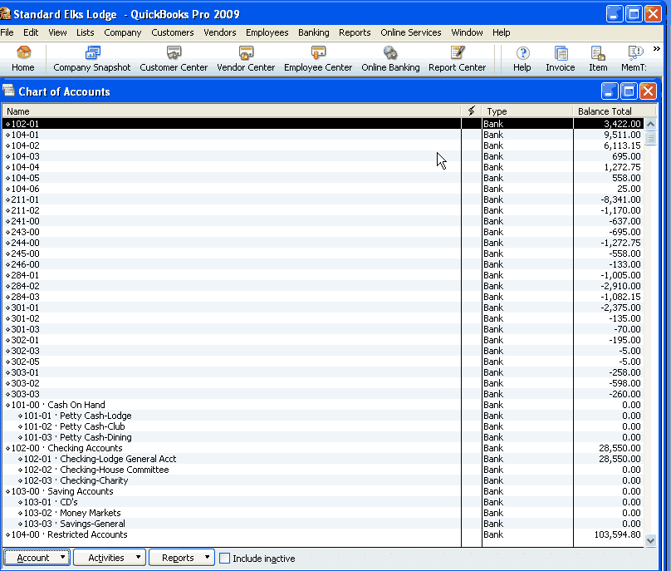Screen dimensions: 671x571
Task: Click the Home toolbar icon
Action: [x=23, y=58]
